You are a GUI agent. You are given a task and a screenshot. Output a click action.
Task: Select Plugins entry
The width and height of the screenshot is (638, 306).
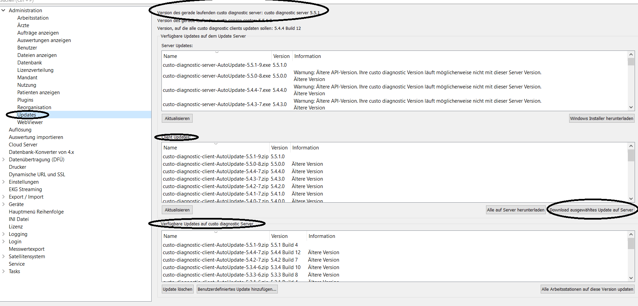coord(25,100)
